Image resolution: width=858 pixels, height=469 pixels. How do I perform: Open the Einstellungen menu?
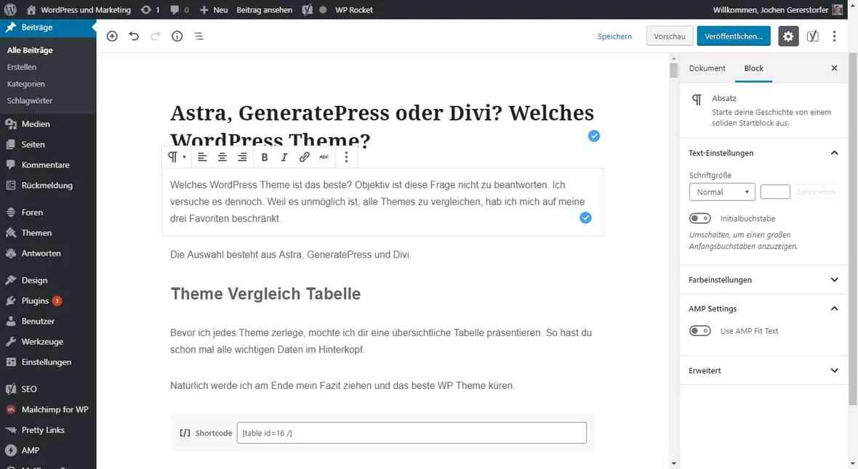coord(48,362)
